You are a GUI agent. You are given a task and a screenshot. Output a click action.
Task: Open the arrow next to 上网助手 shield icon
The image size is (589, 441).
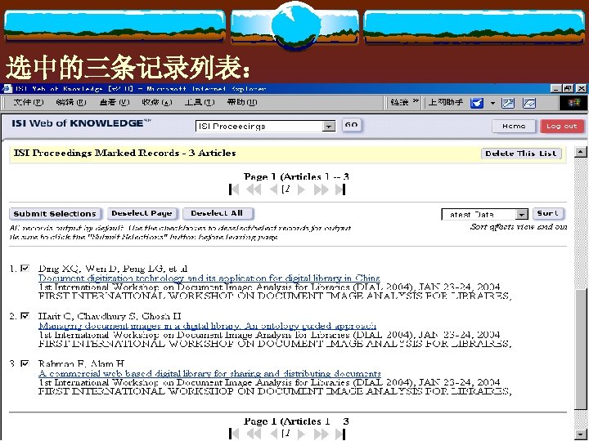pos(492,103)
